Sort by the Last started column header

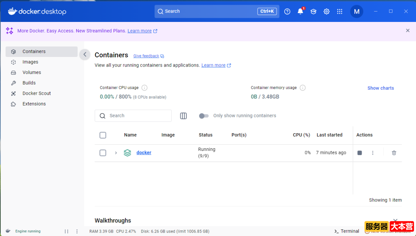(329, 135)
